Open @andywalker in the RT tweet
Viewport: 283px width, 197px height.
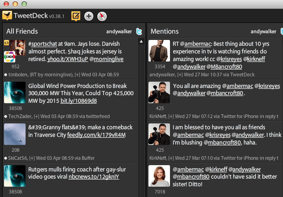(x=189, y=66)
